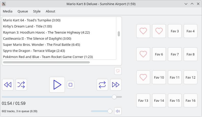Image resolution: width=202 pixels, height=117 pixels.
Task: Go back to the previous track
Action: click(x=8, y=85)
